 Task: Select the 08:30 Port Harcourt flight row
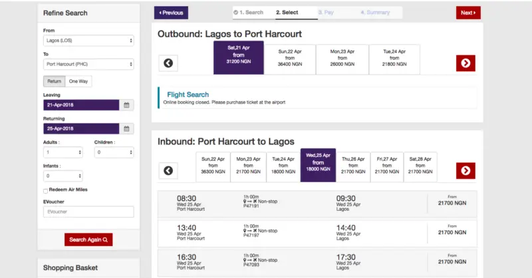[x=318, y=202]
